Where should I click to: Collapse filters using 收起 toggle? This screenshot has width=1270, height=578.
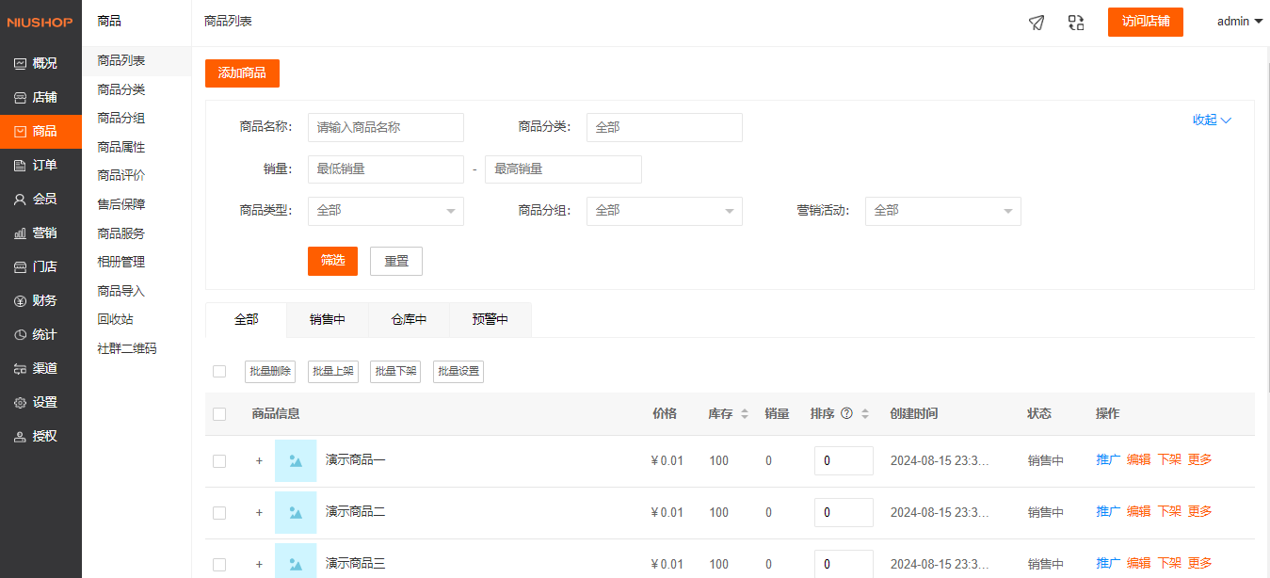coord(1212,120)
